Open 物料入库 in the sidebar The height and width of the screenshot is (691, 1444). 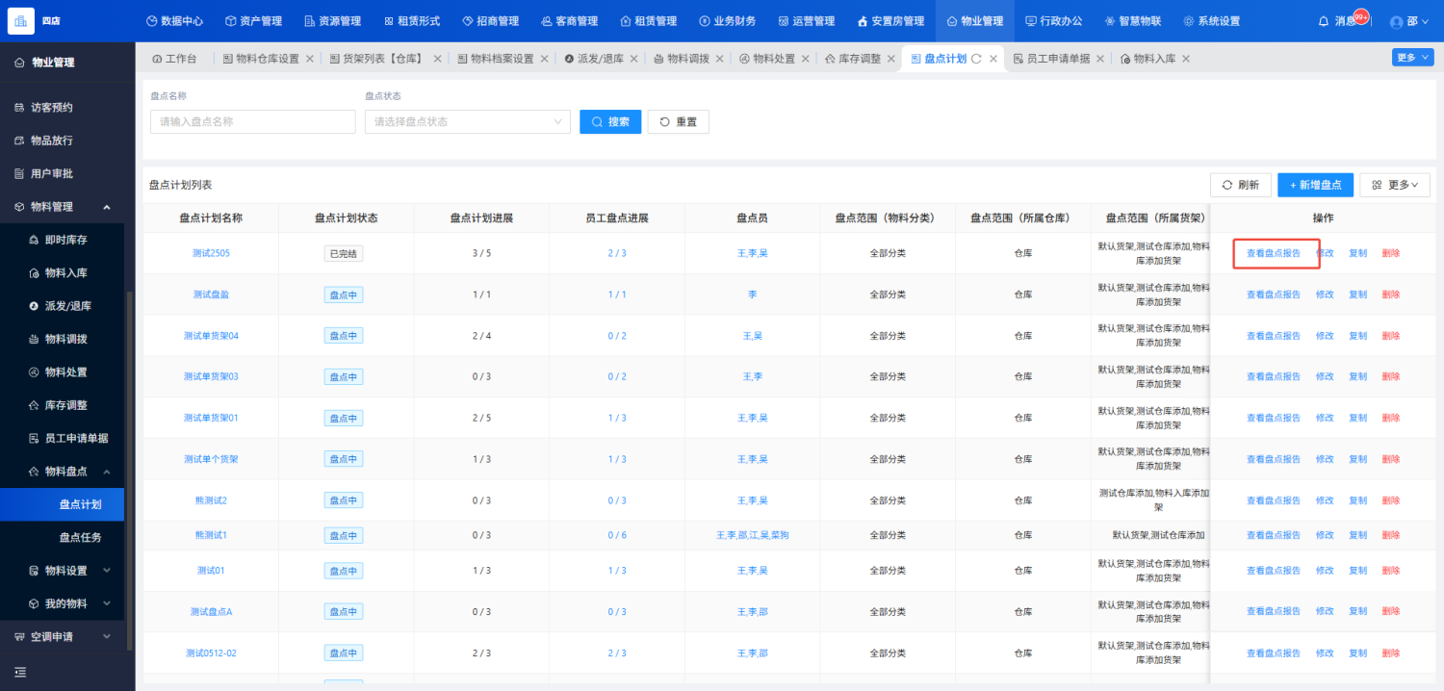pyautogui.click(x=66, y=273)
